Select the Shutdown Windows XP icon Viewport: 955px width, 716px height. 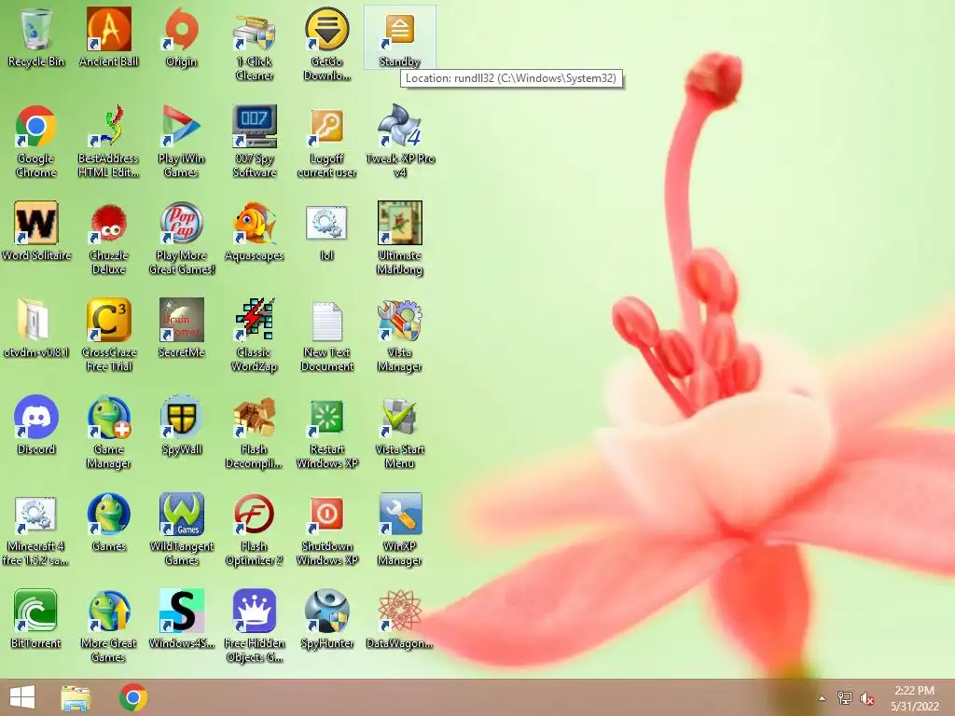tap(327, 515)
